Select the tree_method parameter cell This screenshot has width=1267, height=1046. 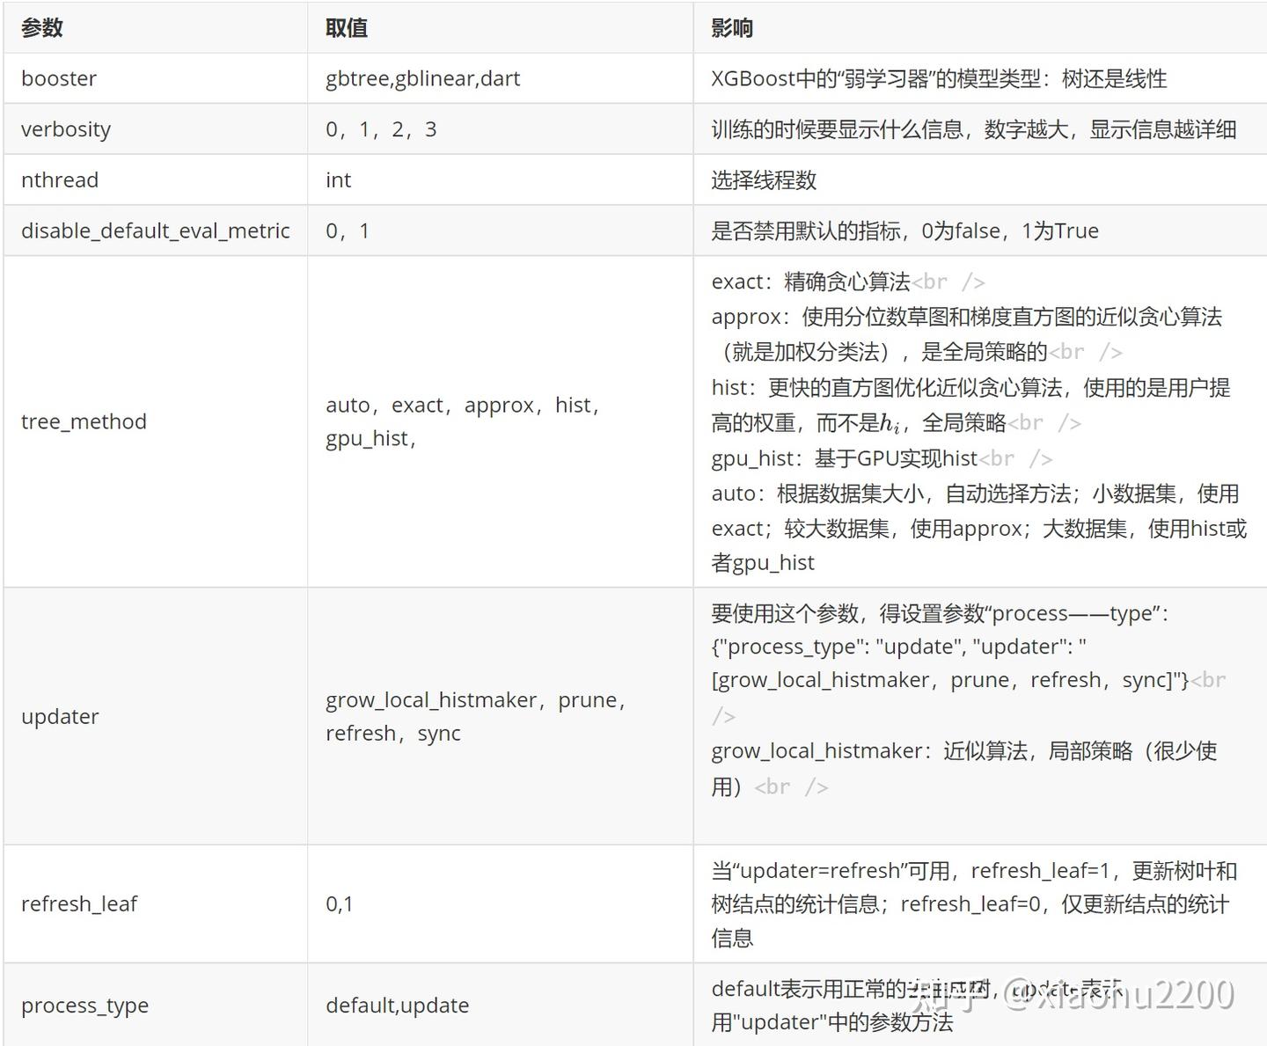point(84,421)
